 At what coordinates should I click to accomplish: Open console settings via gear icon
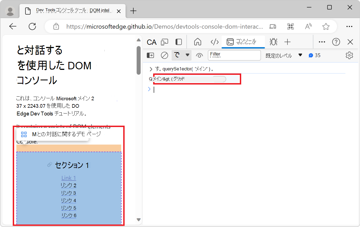pos(349,55)
